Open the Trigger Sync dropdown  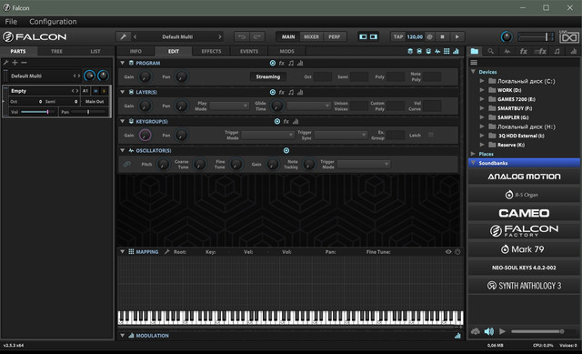click(340, 135)
